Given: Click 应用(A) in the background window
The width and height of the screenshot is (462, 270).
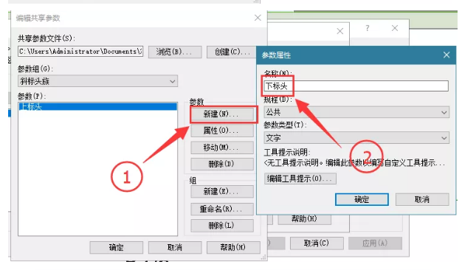Looking at the screenshot, I should [376, 243].
